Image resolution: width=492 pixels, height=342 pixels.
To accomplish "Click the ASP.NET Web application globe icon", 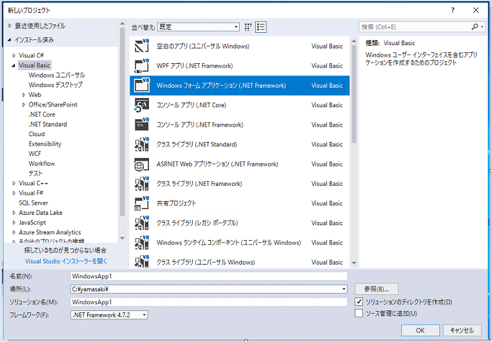I will [141, 164].
